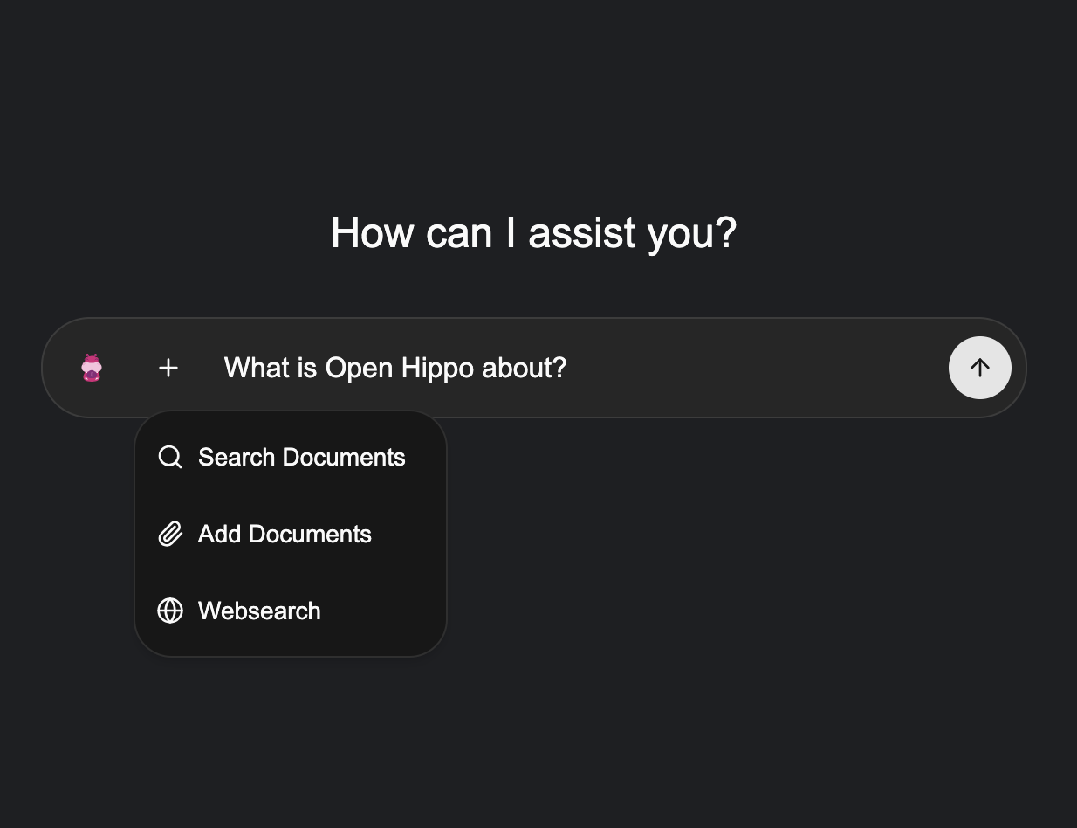
Task: Pick Websearch from the attachment menu
Action: tap(259, 611)
